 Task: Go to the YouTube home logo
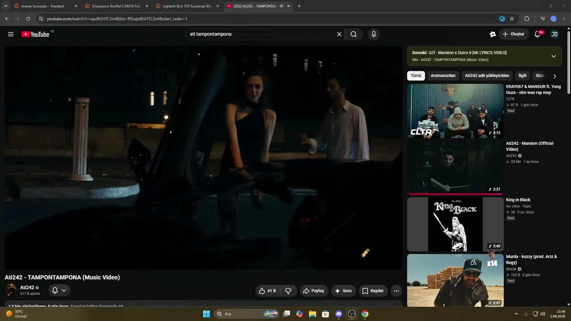35,34
